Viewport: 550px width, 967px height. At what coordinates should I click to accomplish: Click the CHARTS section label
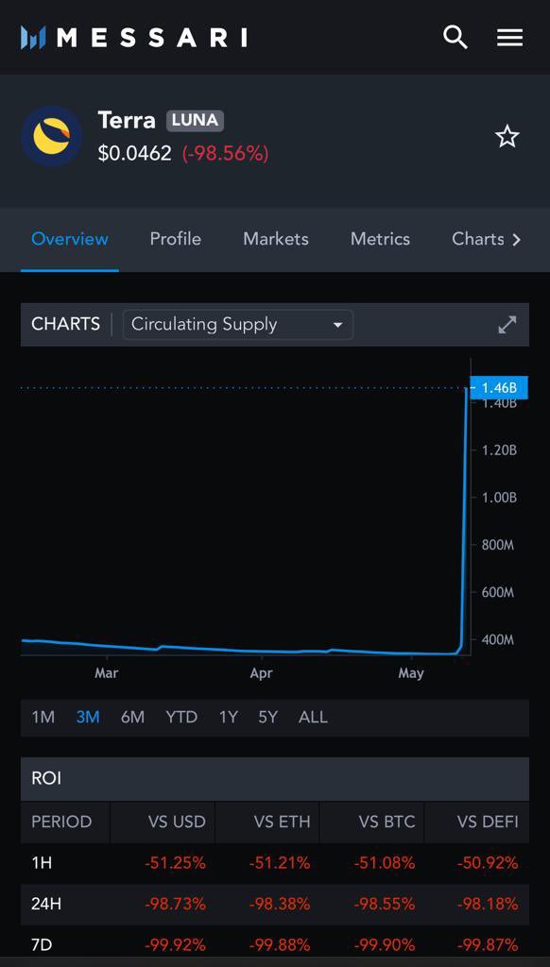[x=65, y=324]
